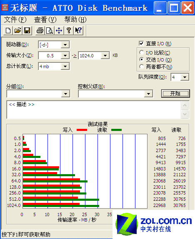This screenshot has height=239, width=195.
Task: Click the 传输速率 - MB / 秒 axis label
Action: (x=77, y=219)
